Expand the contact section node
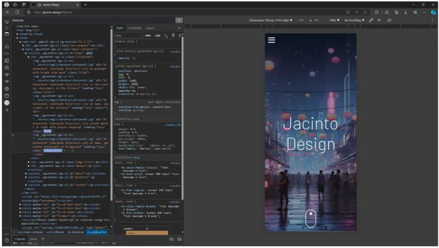Image resolution: width=439 pixels, height=248 pixels. tap(26, 185)
